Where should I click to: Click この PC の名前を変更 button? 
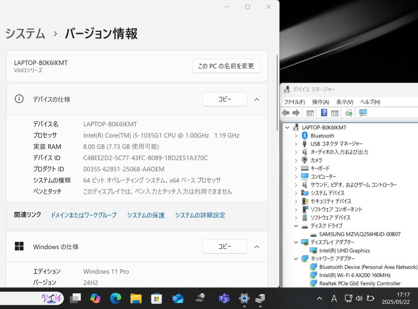coord(226,66)
